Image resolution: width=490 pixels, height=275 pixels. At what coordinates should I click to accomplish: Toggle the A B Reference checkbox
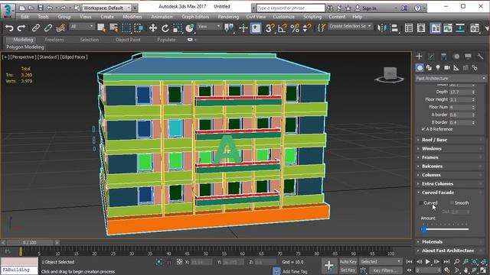423,129
